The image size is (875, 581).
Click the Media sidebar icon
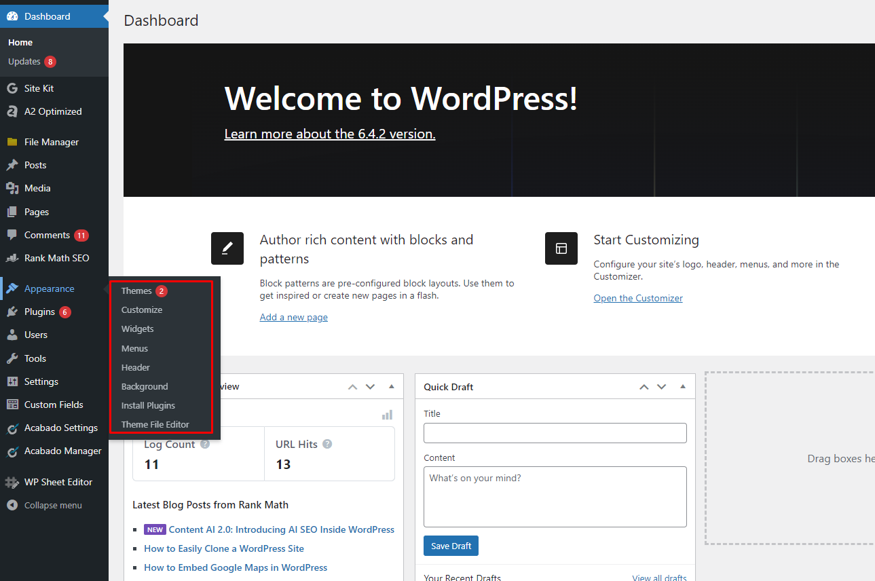(12, 188)
